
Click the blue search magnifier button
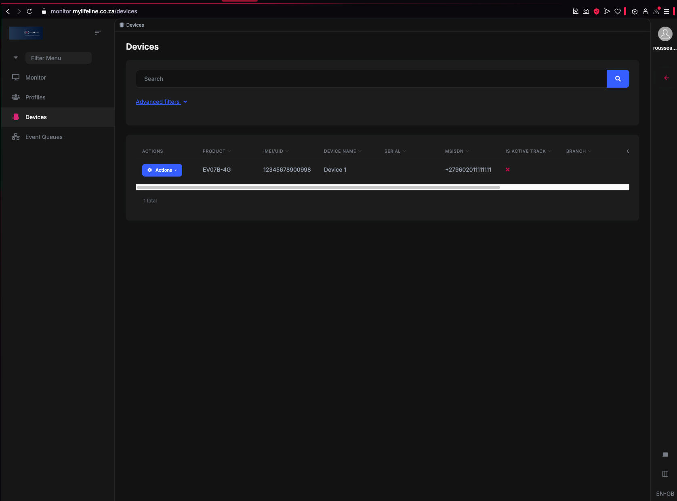(618, 79)
